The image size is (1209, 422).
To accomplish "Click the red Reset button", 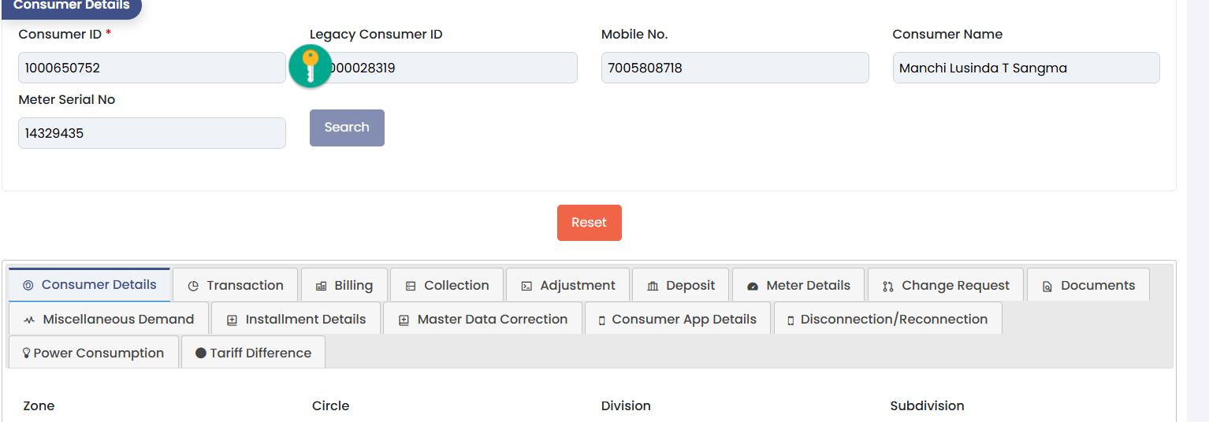I will (x=589, y=223).
